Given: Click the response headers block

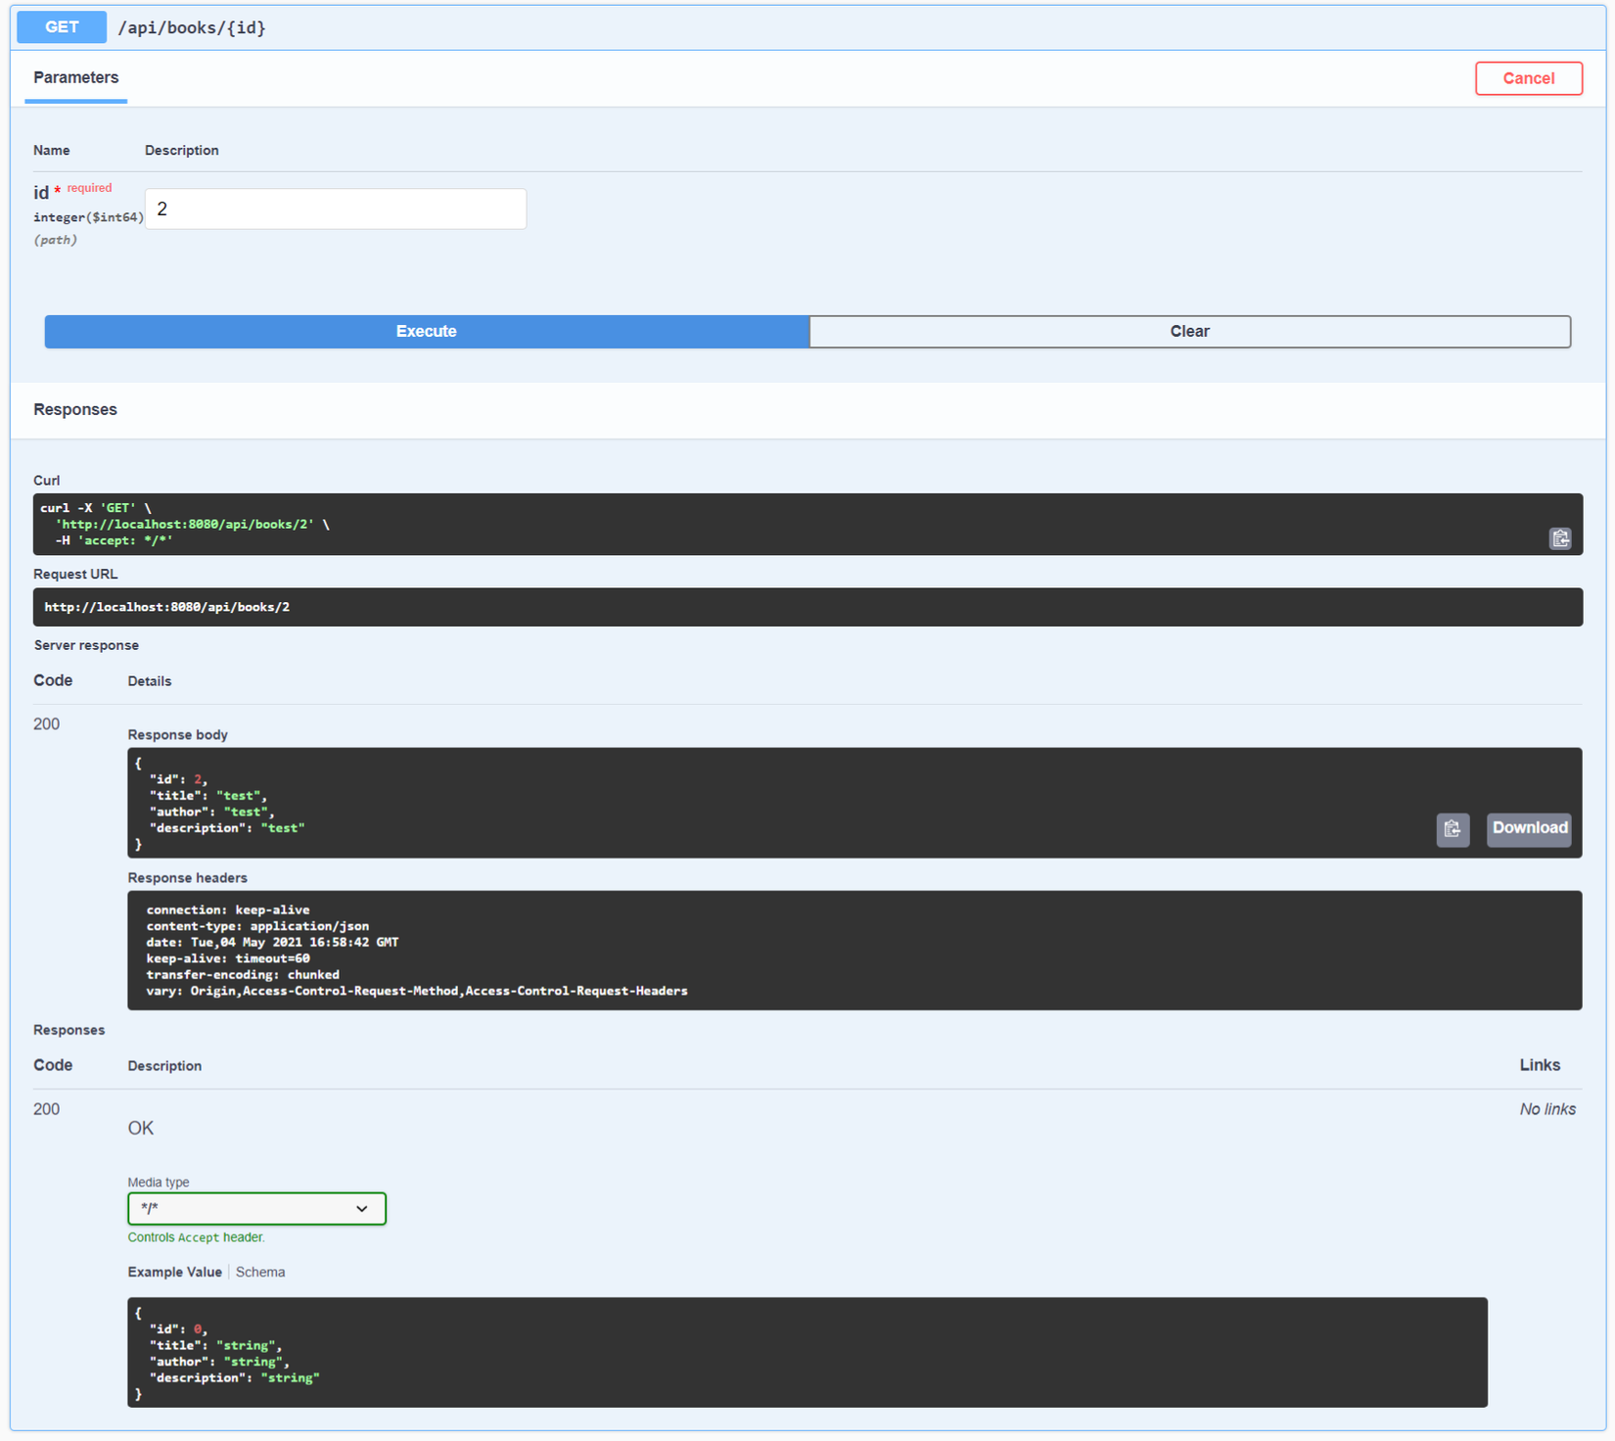Looking at the screenshot, I should click(854, 950).
